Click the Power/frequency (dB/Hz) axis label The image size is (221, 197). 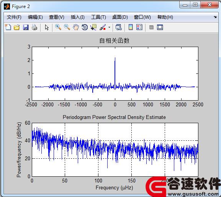click(x=19, y=150)
